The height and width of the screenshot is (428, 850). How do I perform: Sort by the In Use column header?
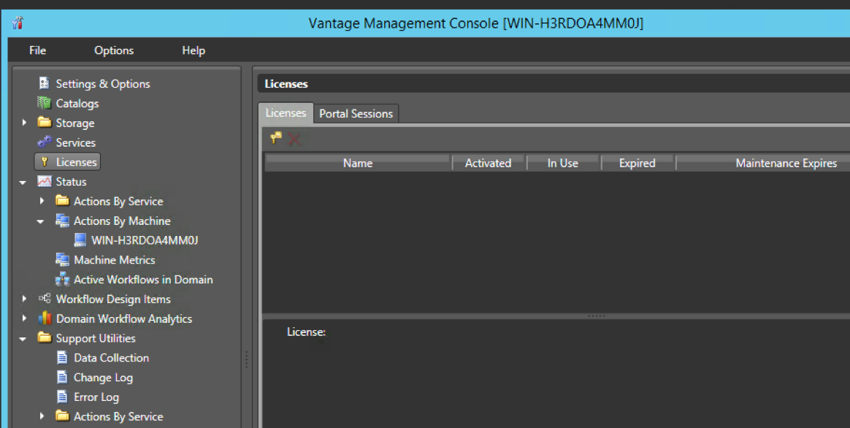click(563, 163)
